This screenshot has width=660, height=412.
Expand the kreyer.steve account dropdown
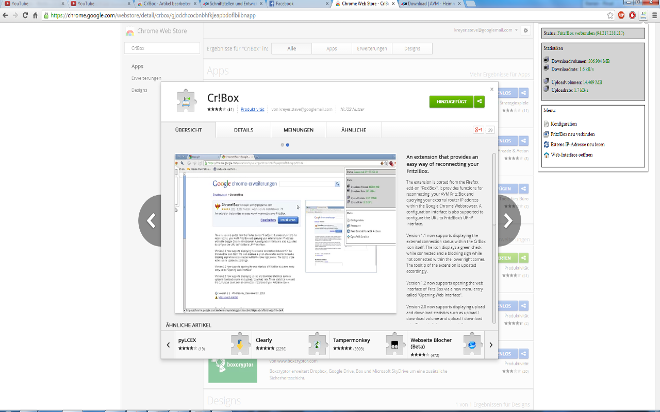(x=485, y=30)
